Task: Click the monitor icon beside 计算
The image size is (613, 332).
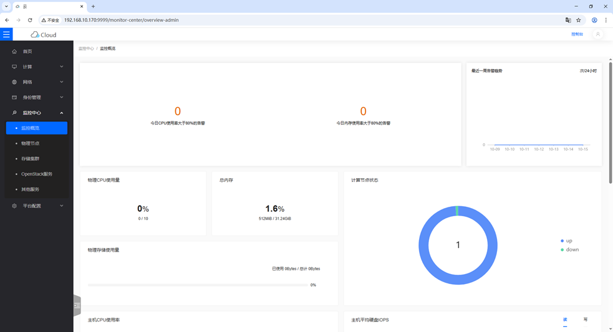Action: point(14,67)
